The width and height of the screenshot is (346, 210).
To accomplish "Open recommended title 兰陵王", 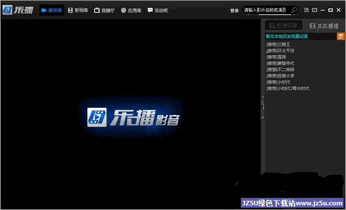I will pyautogui.click(x=278, y=44).
